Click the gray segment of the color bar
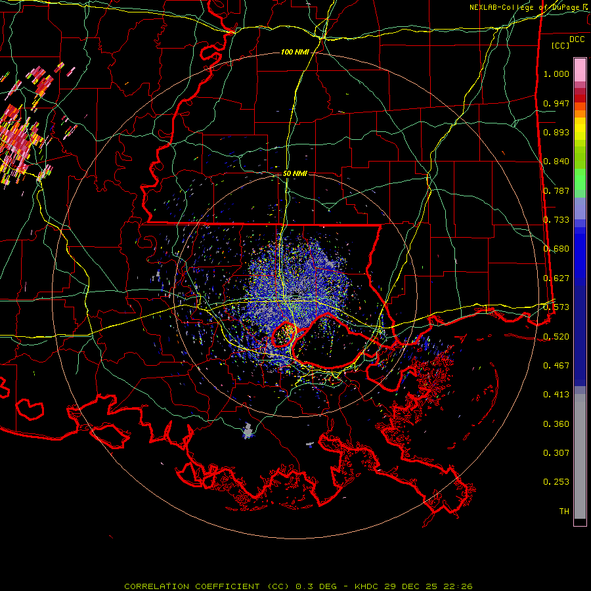 [x=580, y=456]
